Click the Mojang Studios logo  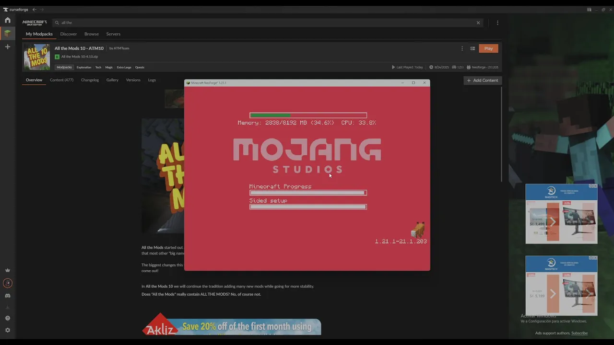[x=307, y=156]
